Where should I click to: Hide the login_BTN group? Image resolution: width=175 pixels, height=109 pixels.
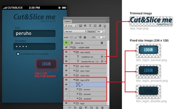coord(66,80)
